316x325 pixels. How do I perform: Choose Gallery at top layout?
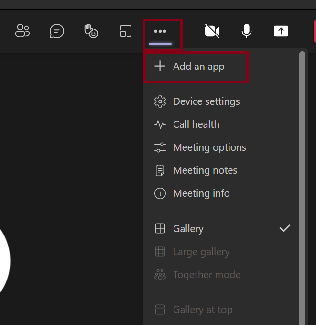(x=203, y=310)
